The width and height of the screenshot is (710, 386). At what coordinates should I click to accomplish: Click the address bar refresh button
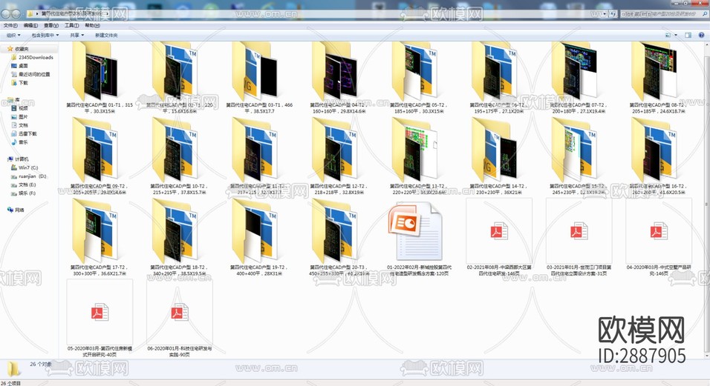click(613, 14)
